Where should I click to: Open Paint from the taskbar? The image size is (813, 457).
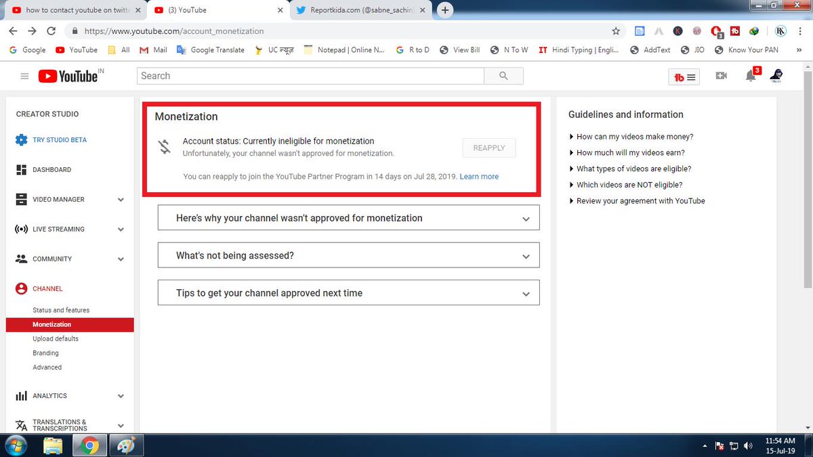pos(126,445)
